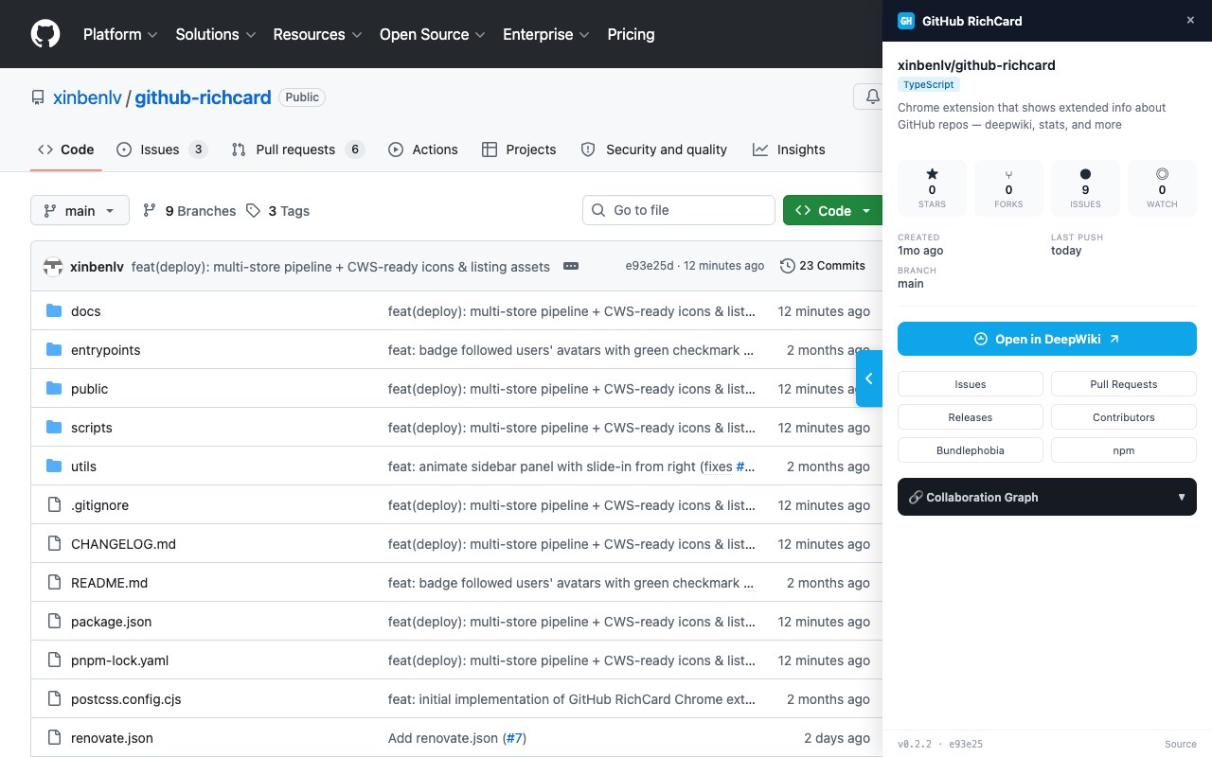This screenshot has height=757, width=1212.
Task: Click the github-richcard repository name link
Action: pyautogui.click(x=203, y=97)
